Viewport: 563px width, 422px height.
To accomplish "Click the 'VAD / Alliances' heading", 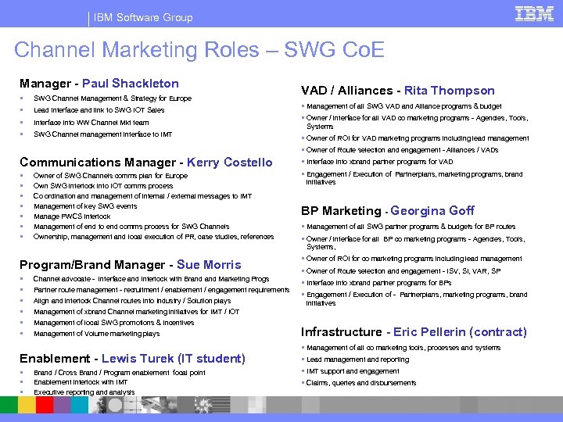I will pos(347,91).
